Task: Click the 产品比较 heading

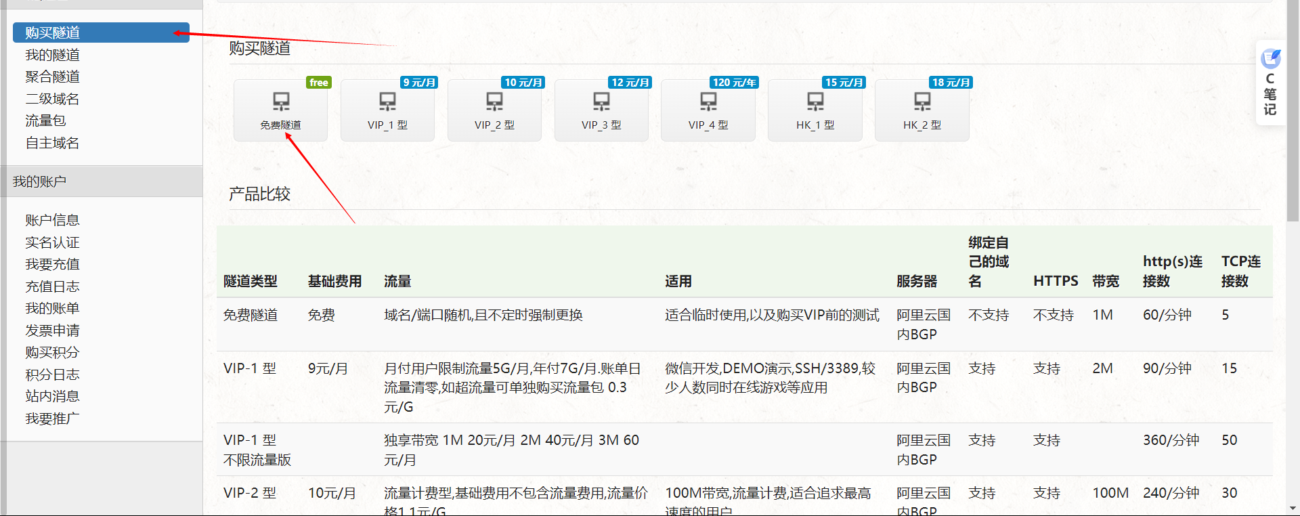Action: click(259, 194)
